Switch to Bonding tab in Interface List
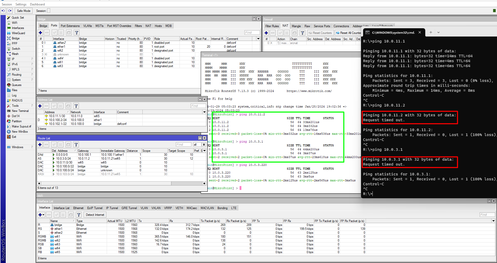 click(x=222, y=208)
